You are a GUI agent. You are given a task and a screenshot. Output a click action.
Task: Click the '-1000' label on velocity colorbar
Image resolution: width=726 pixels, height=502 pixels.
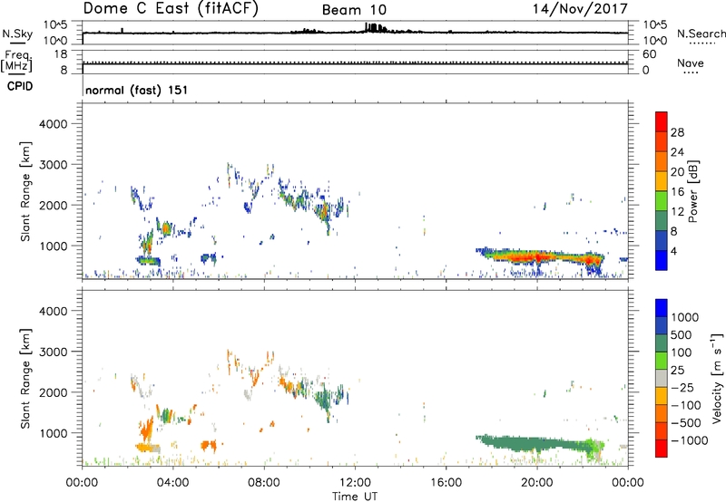[x=689, y=440]
